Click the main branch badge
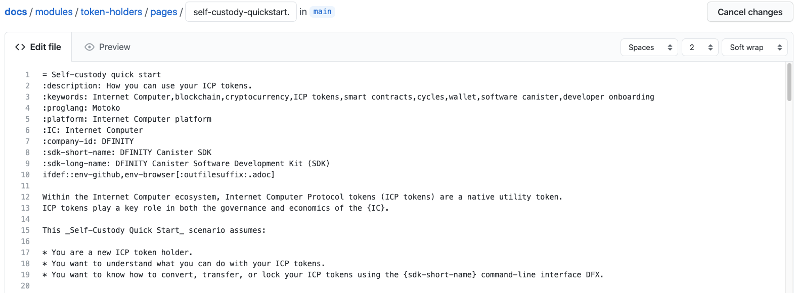This screenshot has height=293, width=797. click(322, 11)
